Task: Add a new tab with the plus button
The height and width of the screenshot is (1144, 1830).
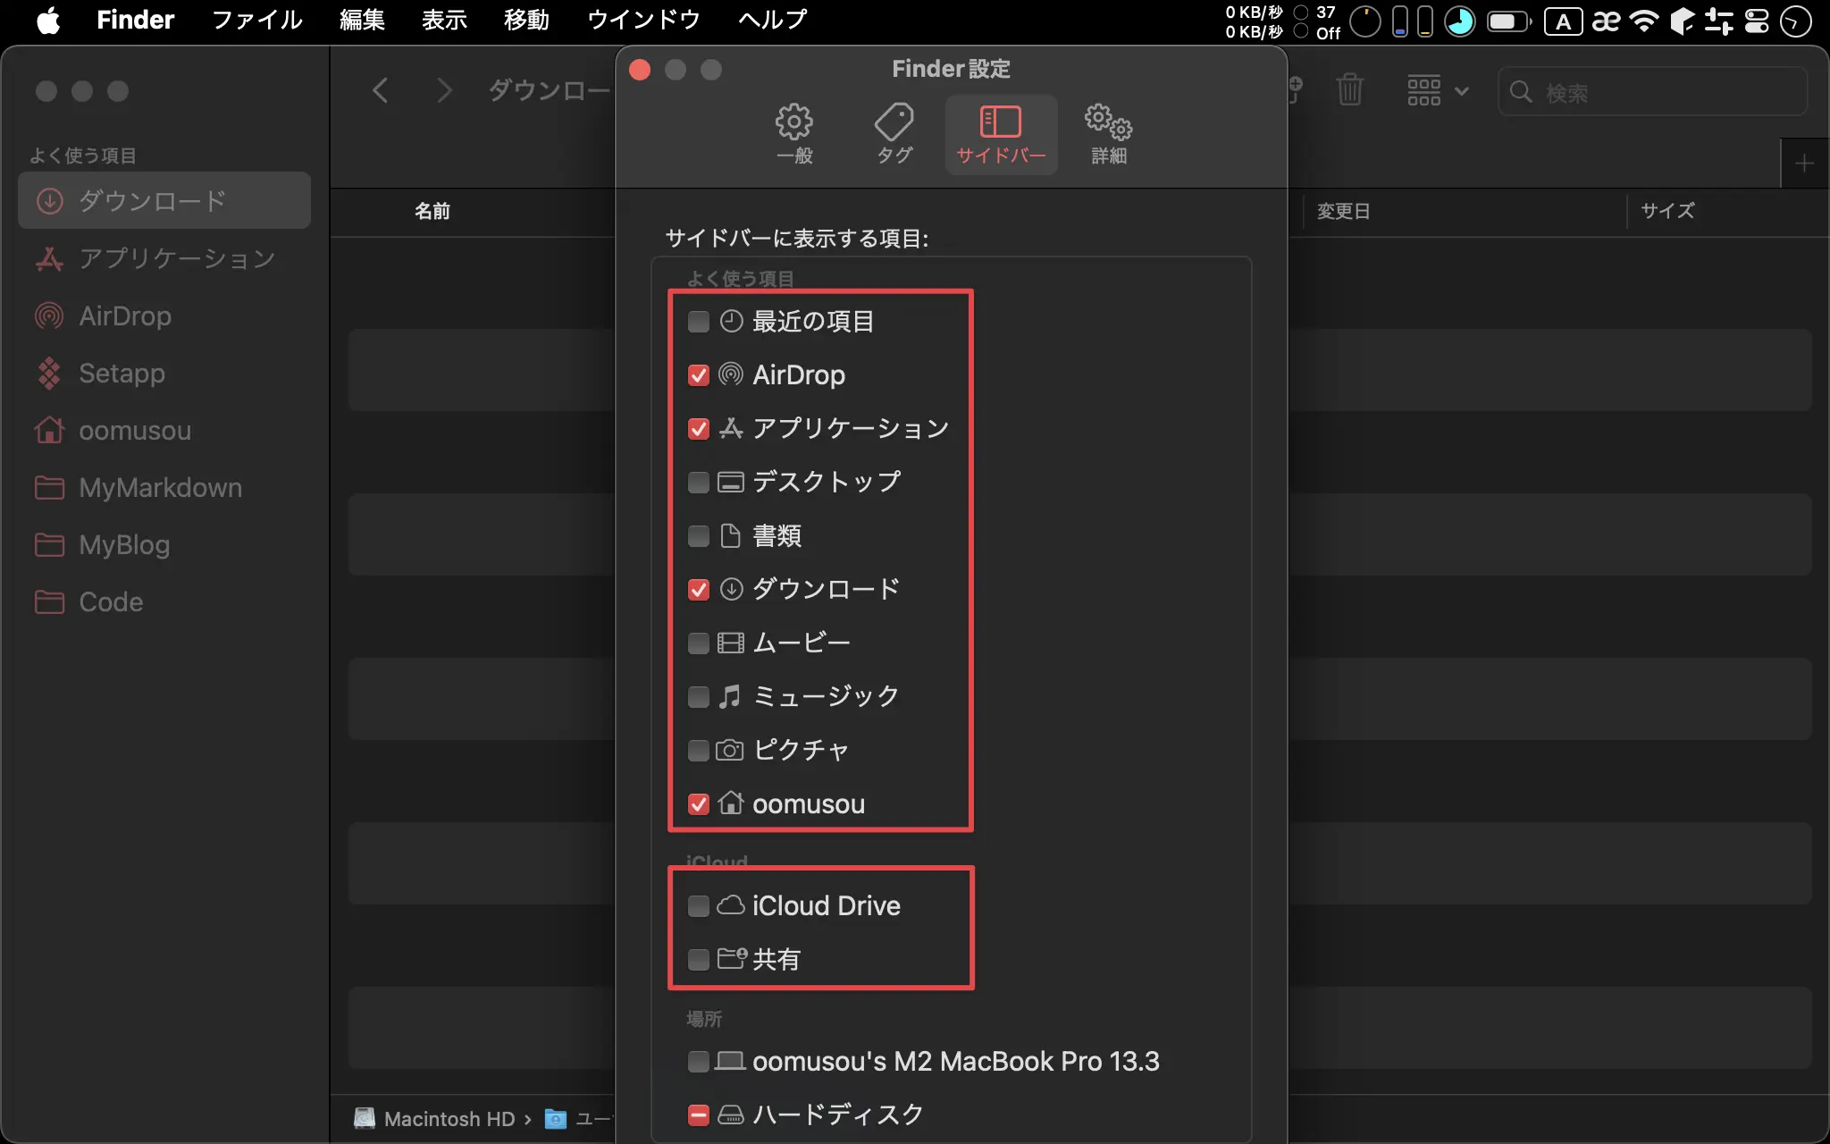Action: point(1804,164)
